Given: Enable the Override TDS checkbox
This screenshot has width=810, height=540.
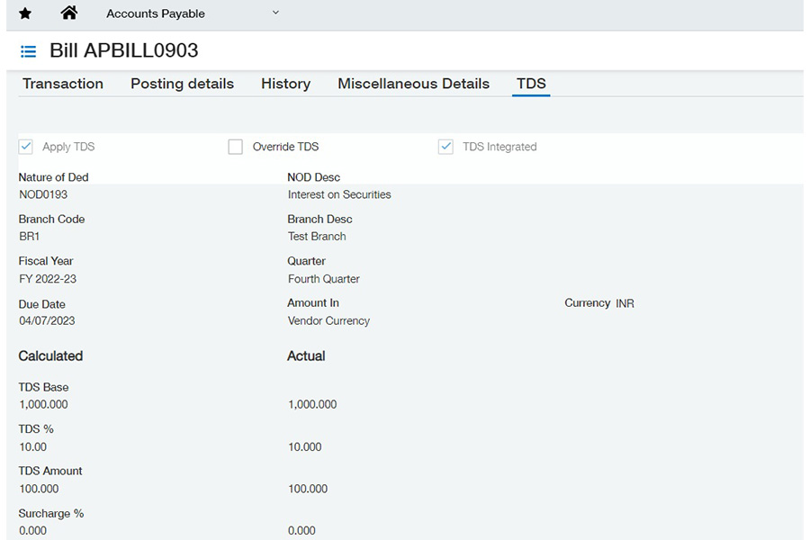Looking at the screenshot, I should (x=236, y=147).
